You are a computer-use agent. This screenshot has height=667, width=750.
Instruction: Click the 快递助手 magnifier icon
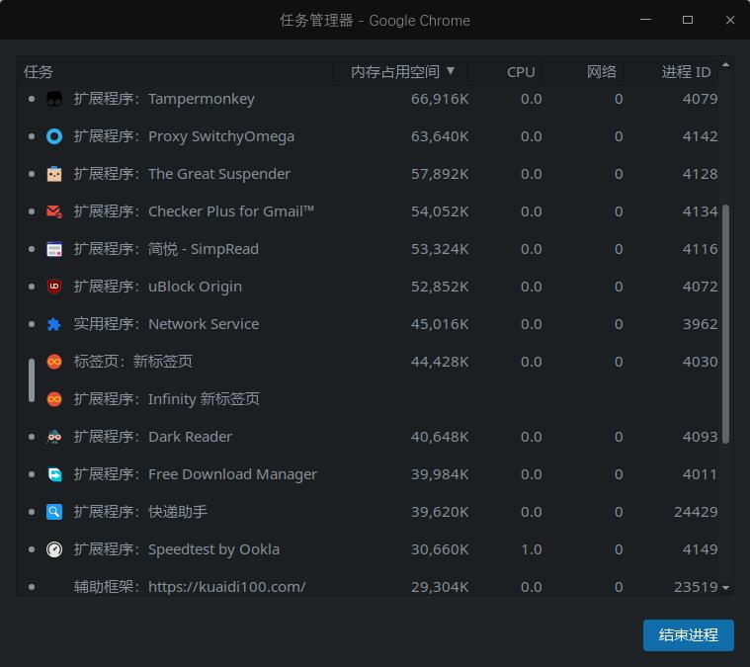pos(54,512)
